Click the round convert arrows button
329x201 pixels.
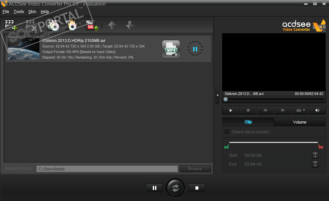[x=175, y=188]
